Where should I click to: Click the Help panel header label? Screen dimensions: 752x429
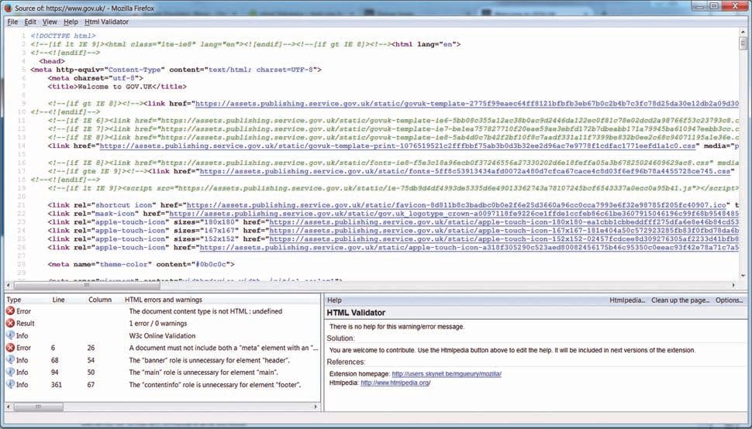tap(334, 300)
